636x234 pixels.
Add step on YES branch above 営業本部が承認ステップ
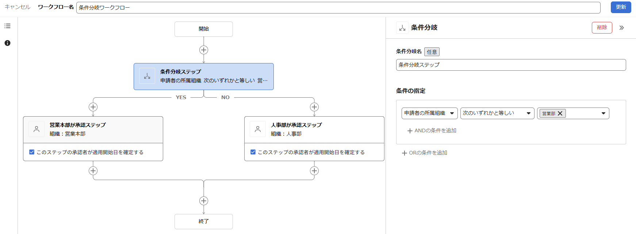click(x=93, y=107)
